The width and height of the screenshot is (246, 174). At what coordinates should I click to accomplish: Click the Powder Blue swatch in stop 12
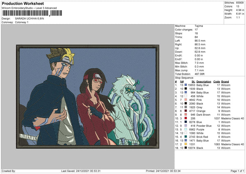click(186, 126)
